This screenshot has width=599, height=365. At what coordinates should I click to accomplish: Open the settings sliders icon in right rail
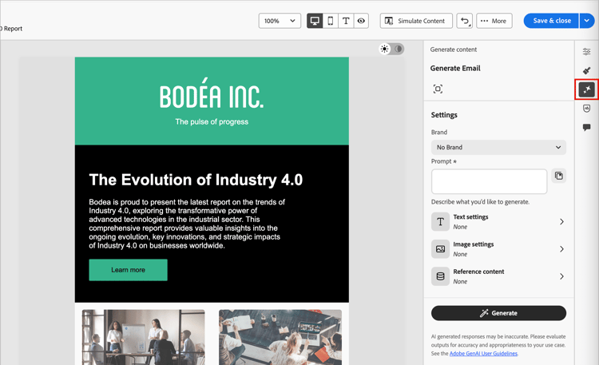pos(587,52)
